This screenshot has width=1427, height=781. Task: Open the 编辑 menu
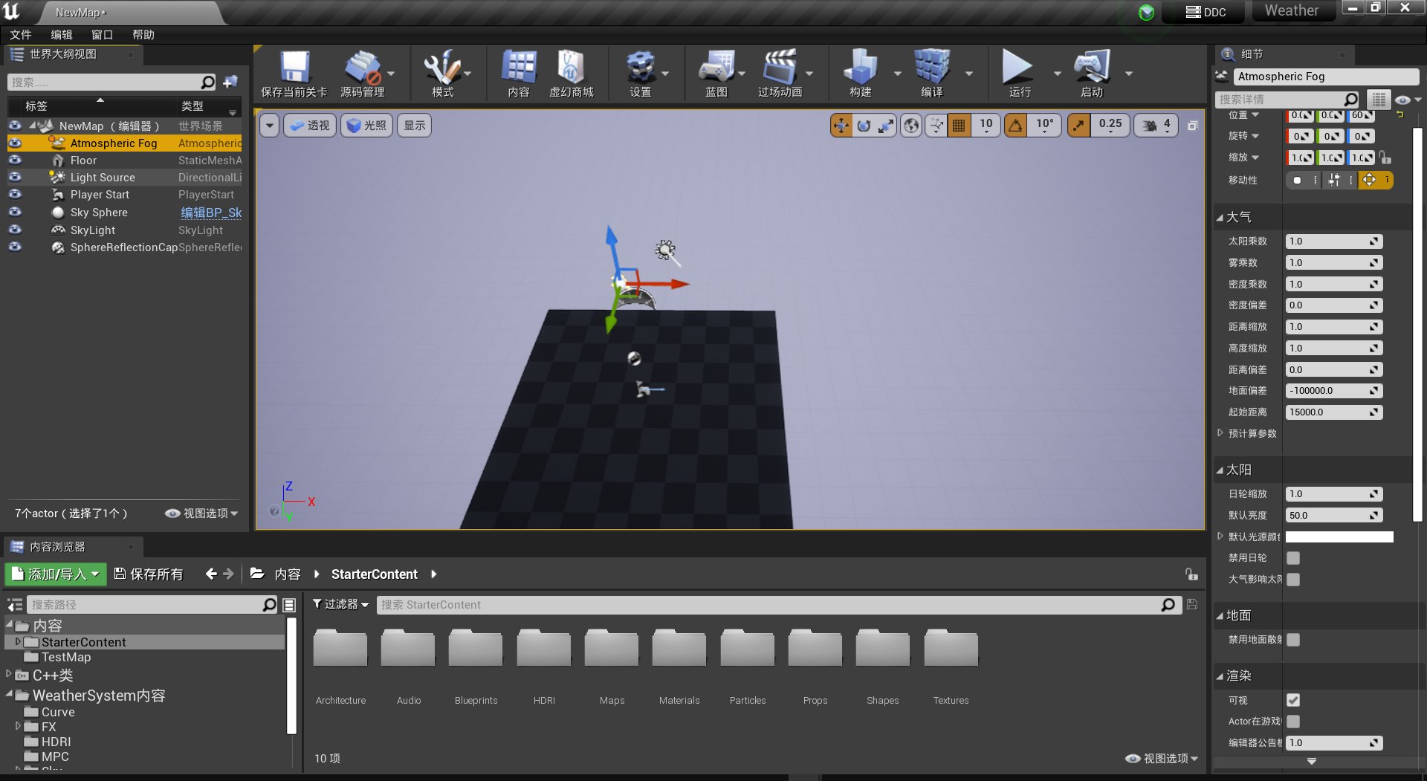(x=62, y=34)
